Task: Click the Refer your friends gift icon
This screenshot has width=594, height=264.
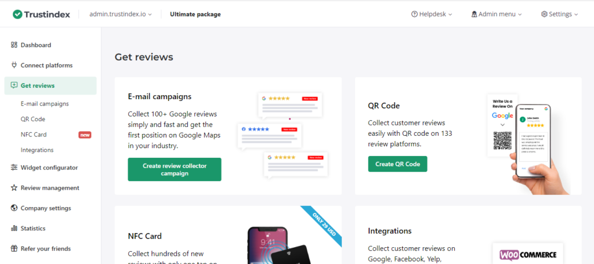Action: click(x=14, y=249)
